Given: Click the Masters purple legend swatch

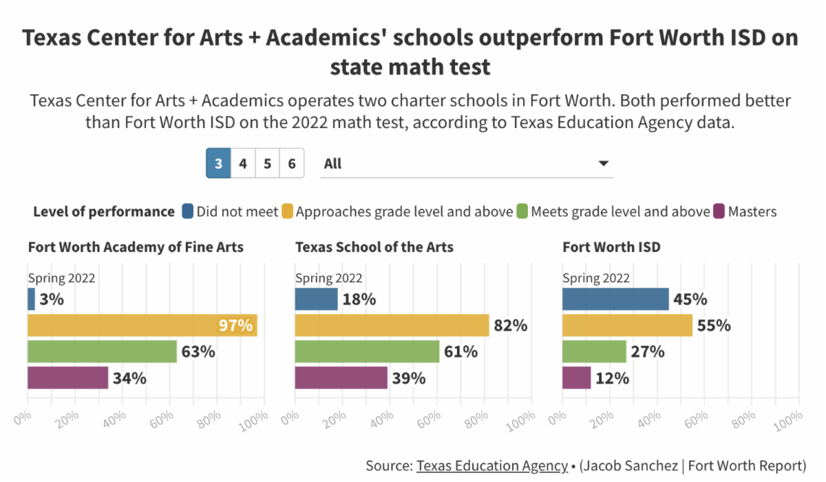Looking at the screenshot, I should point(719,211).
